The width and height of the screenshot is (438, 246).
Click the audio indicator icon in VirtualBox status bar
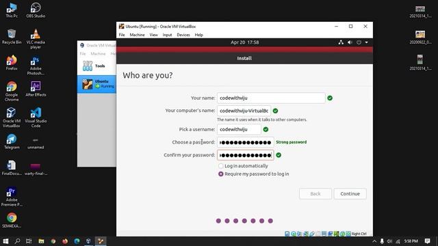pyautogui.click(x=300, y=234)
